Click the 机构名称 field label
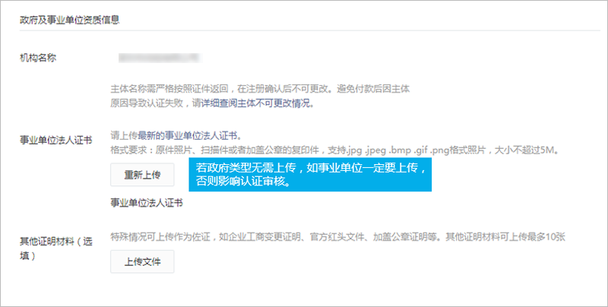 coord(38,59)
